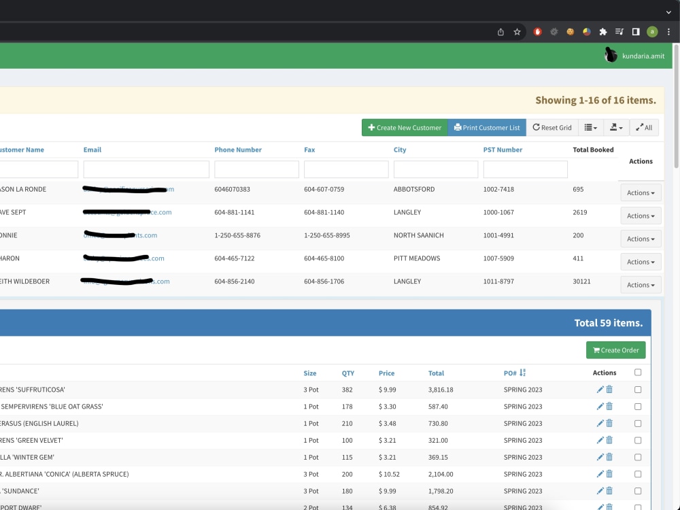Edit the ALBERTA SPRUCE item pencil icon
Image resolution: width=680 pixels, height=510 pixels.
[x=600, y=474]
